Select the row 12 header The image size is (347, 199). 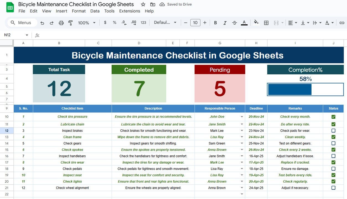point(7,130)
